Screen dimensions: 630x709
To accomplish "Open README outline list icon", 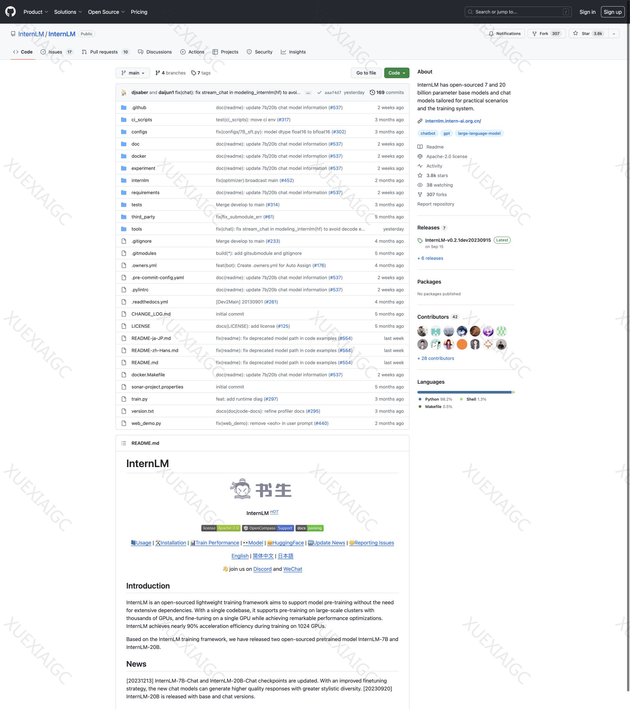I will coord(123,443).
